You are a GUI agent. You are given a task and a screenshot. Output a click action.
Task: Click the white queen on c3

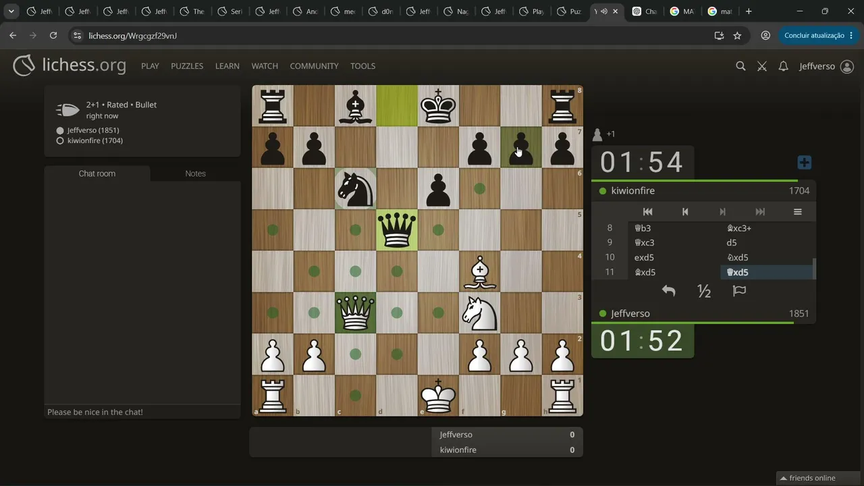[356, 313]
